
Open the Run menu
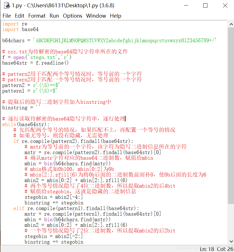point(54,16)
